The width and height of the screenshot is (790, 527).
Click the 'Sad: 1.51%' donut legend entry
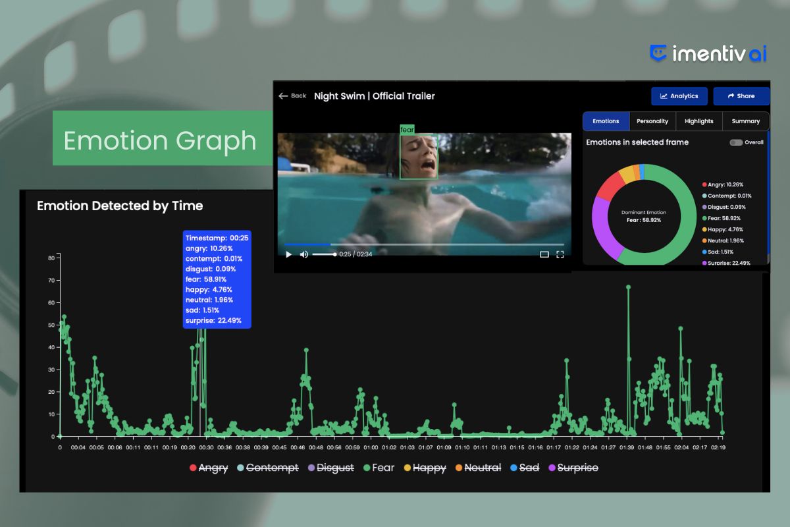[718, 252]
